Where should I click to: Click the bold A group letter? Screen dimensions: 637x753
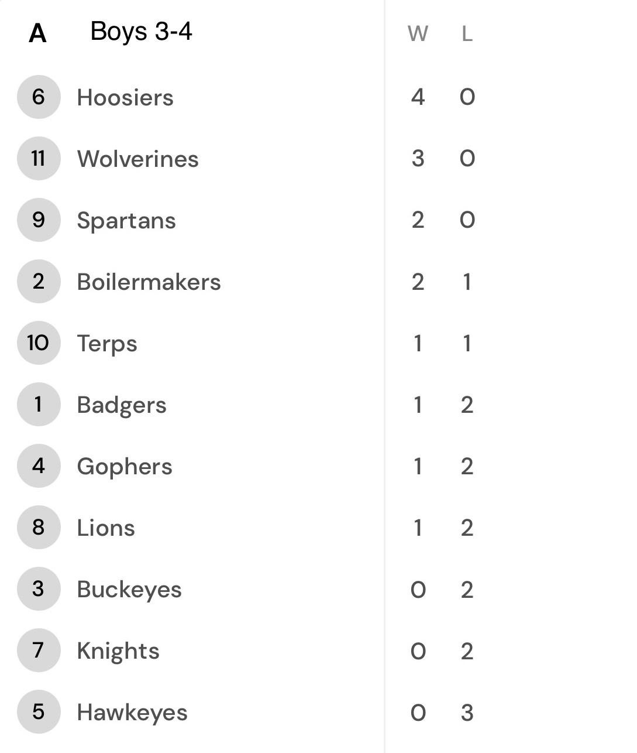[37, 33]
